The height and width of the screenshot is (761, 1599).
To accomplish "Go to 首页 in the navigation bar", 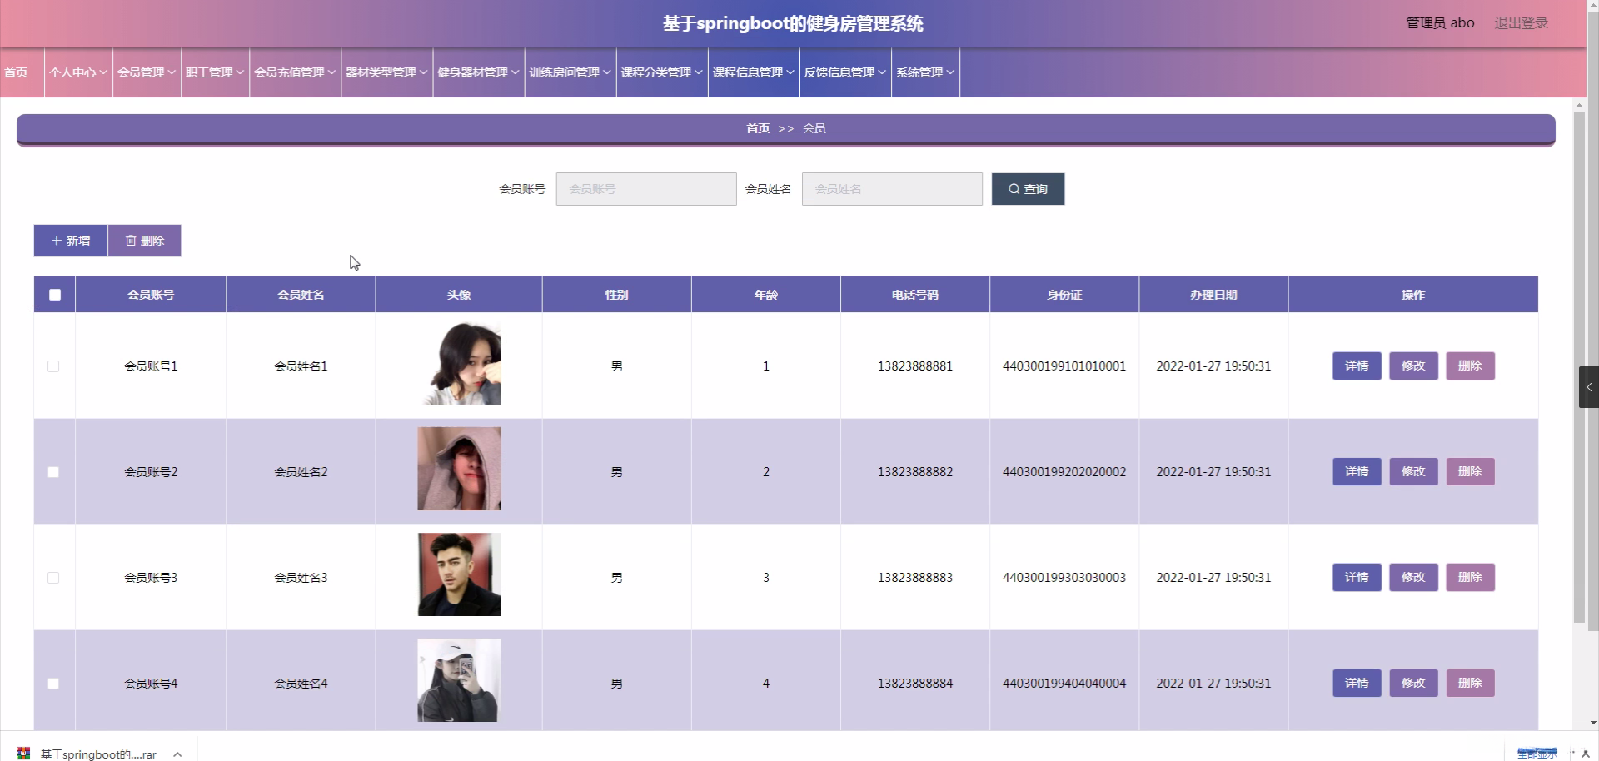I will point(17,72).
